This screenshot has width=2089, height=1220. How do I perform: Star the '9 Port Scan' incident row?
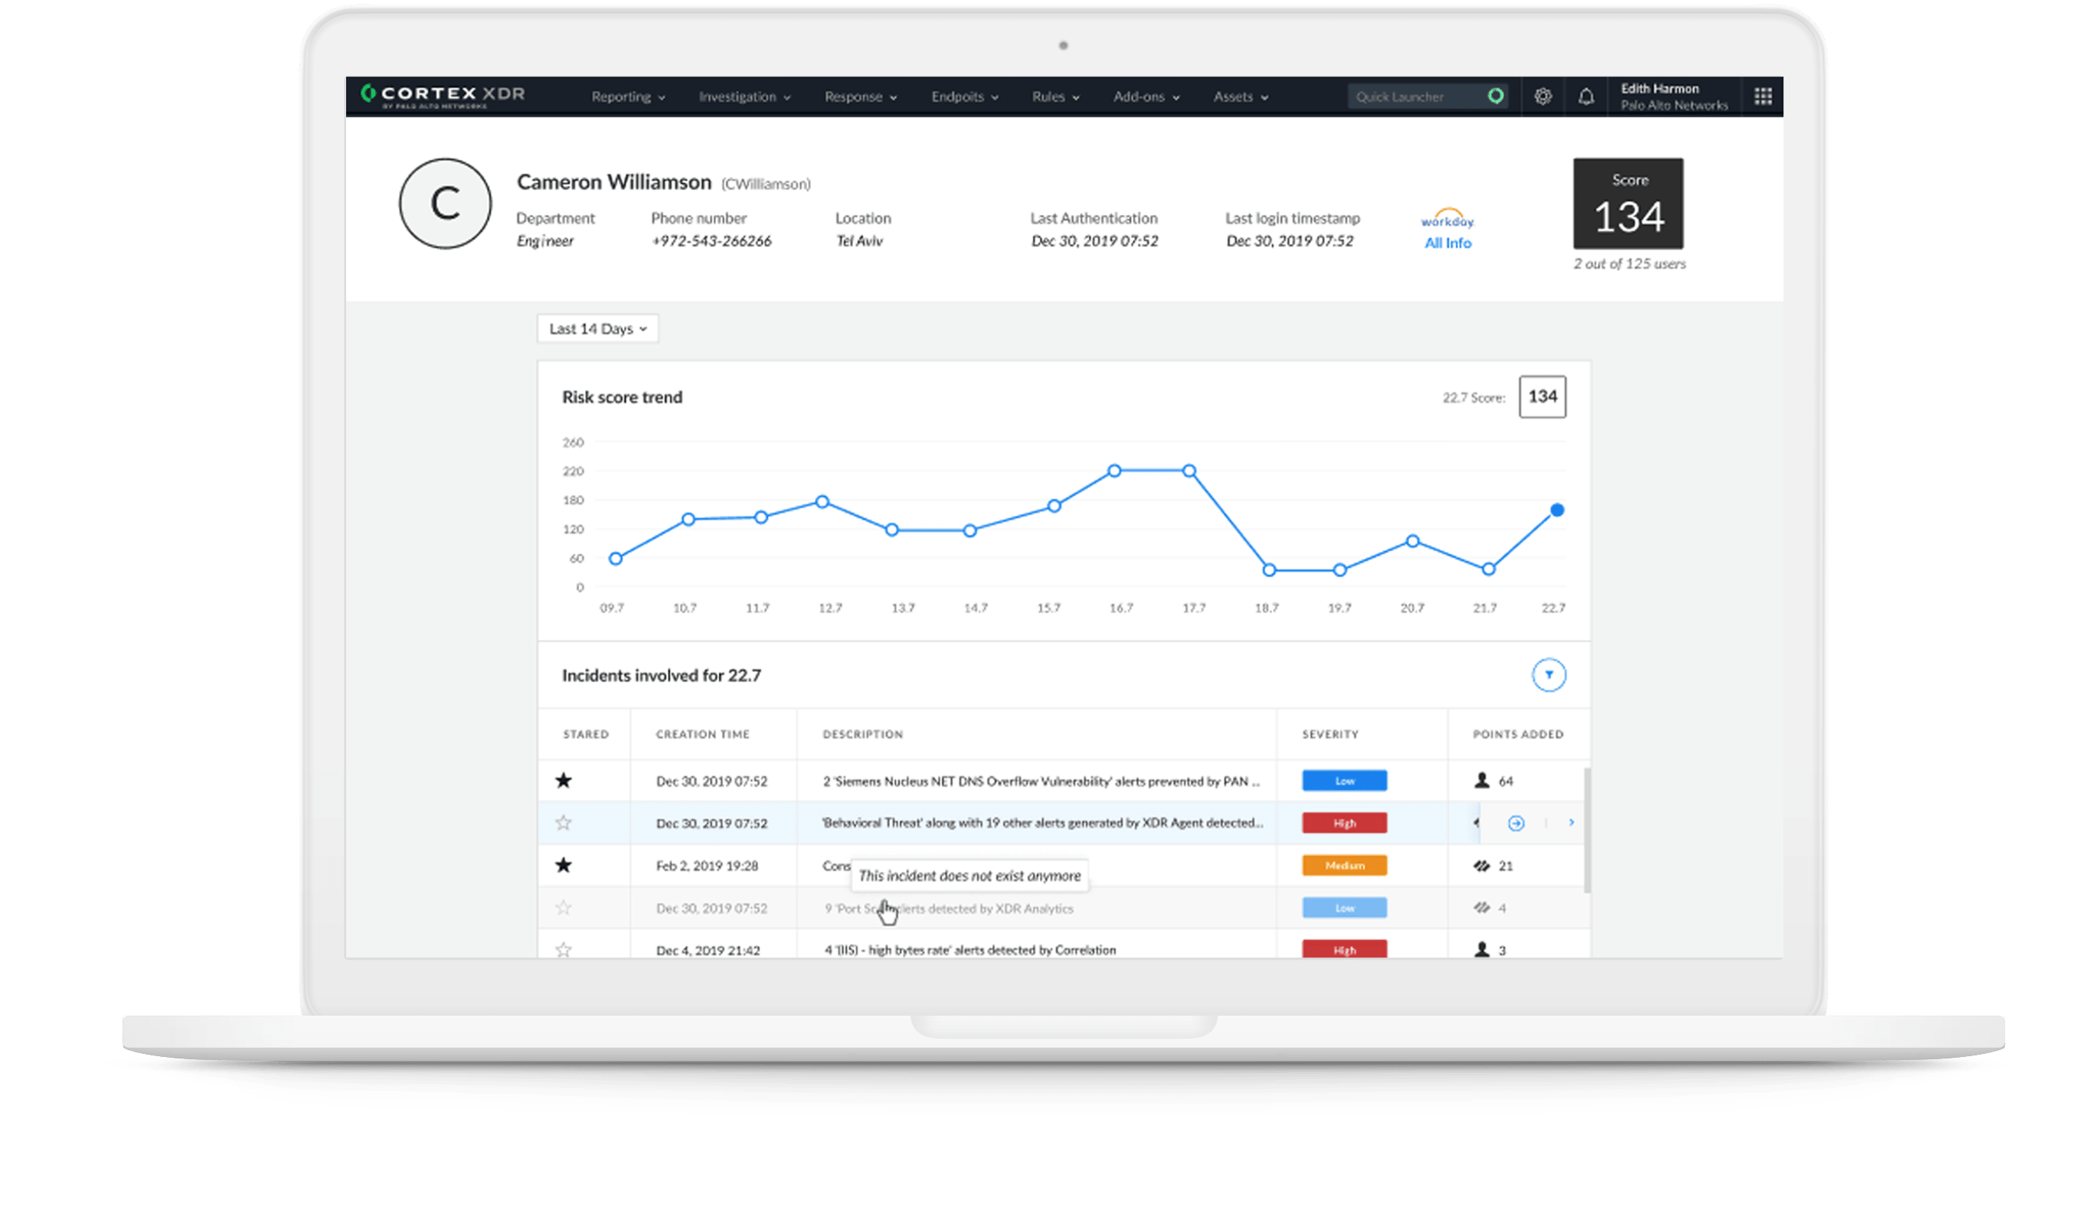[x=564, y=908]
